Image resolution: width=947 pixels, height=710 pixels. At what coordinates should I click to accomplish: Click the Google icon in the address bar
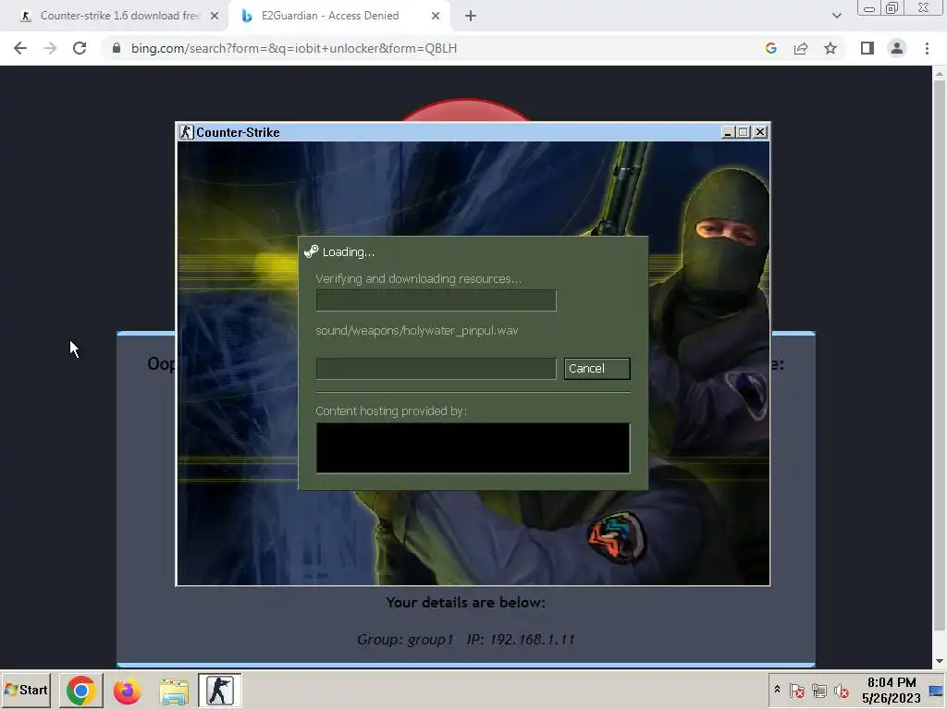[x=770, y=48]
